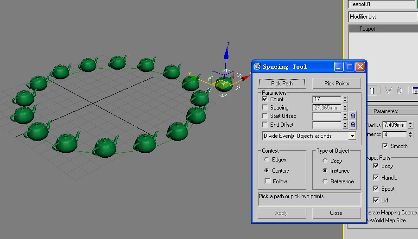Close the Spacing Tool via Close button
This screenshot has width=418, height=239.
(336, 213)
